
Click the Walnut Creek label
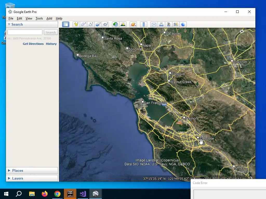coord(181,82)
